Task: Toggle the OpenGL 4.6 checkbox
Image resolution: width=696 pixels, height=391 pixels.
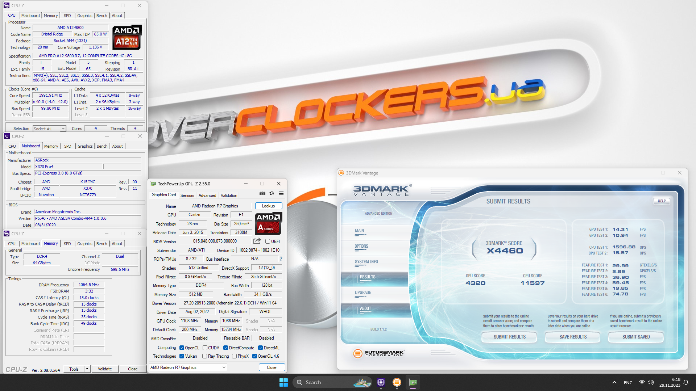Action: tap(254, 356)
